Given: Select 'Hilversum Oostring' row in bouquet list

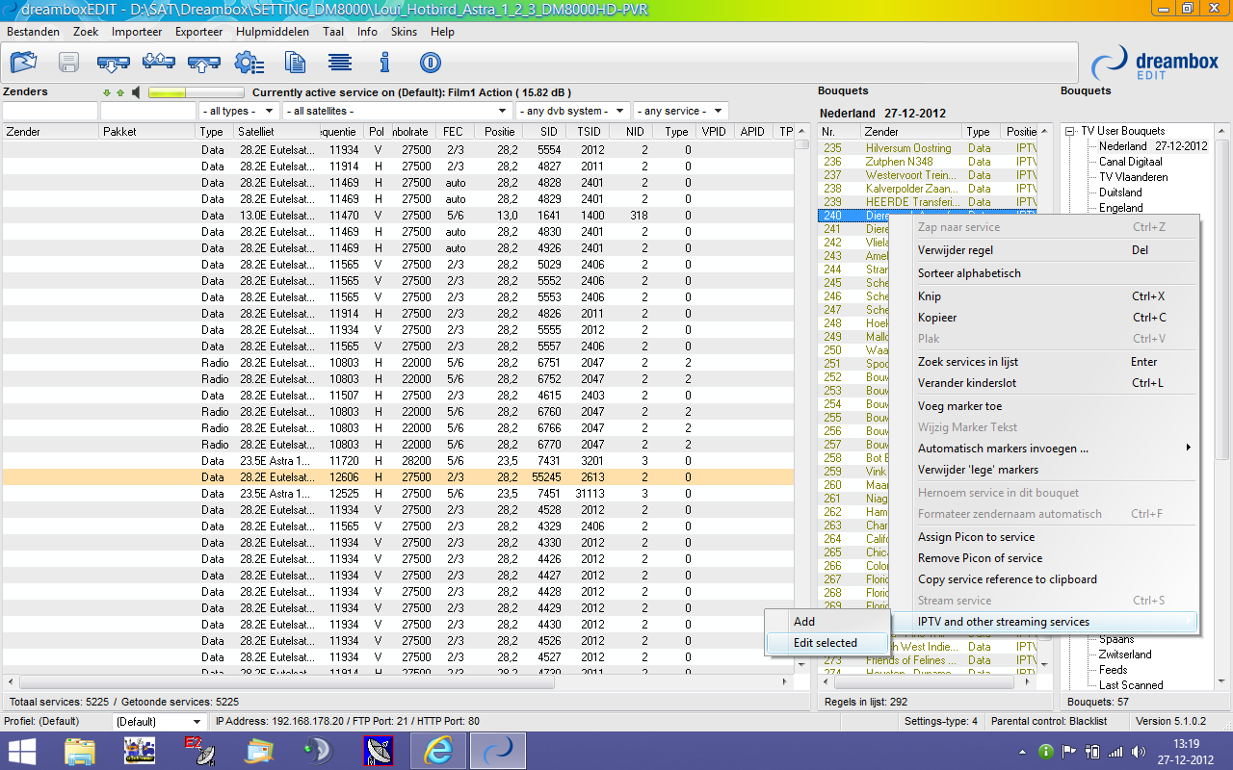Looking at the screenshot, I should [x=927, y=148].
